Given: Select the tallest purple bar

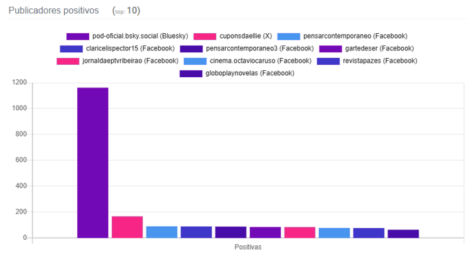Looking at the screenshot, I should tap(93, 163).
